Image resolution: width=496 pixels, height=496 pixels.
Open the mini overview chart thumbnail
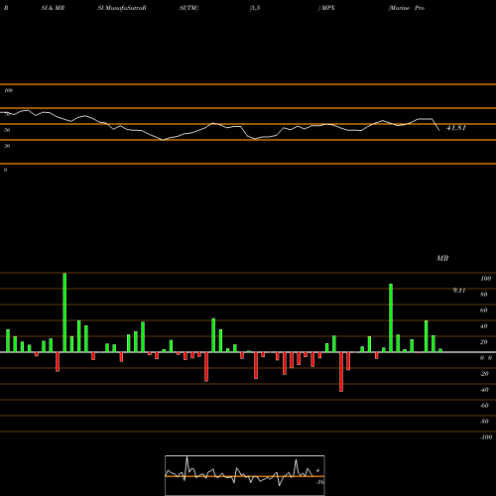245,475
